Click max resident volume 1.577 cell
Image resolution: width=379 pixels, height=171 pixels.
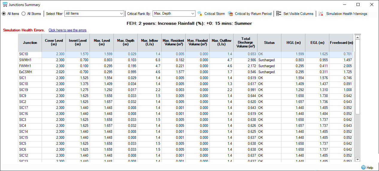pos(174,72)
